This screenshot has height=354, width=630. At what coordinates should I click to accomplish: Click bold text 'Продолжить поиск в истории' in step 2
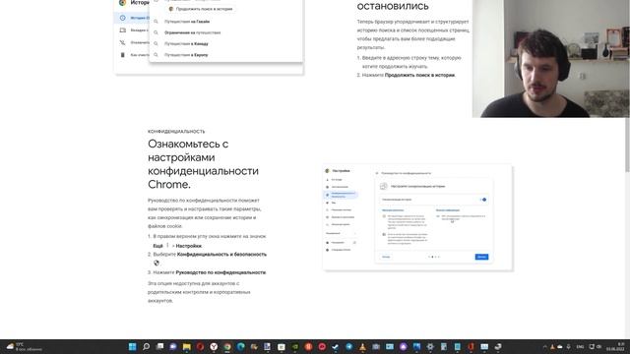point(419,75)
